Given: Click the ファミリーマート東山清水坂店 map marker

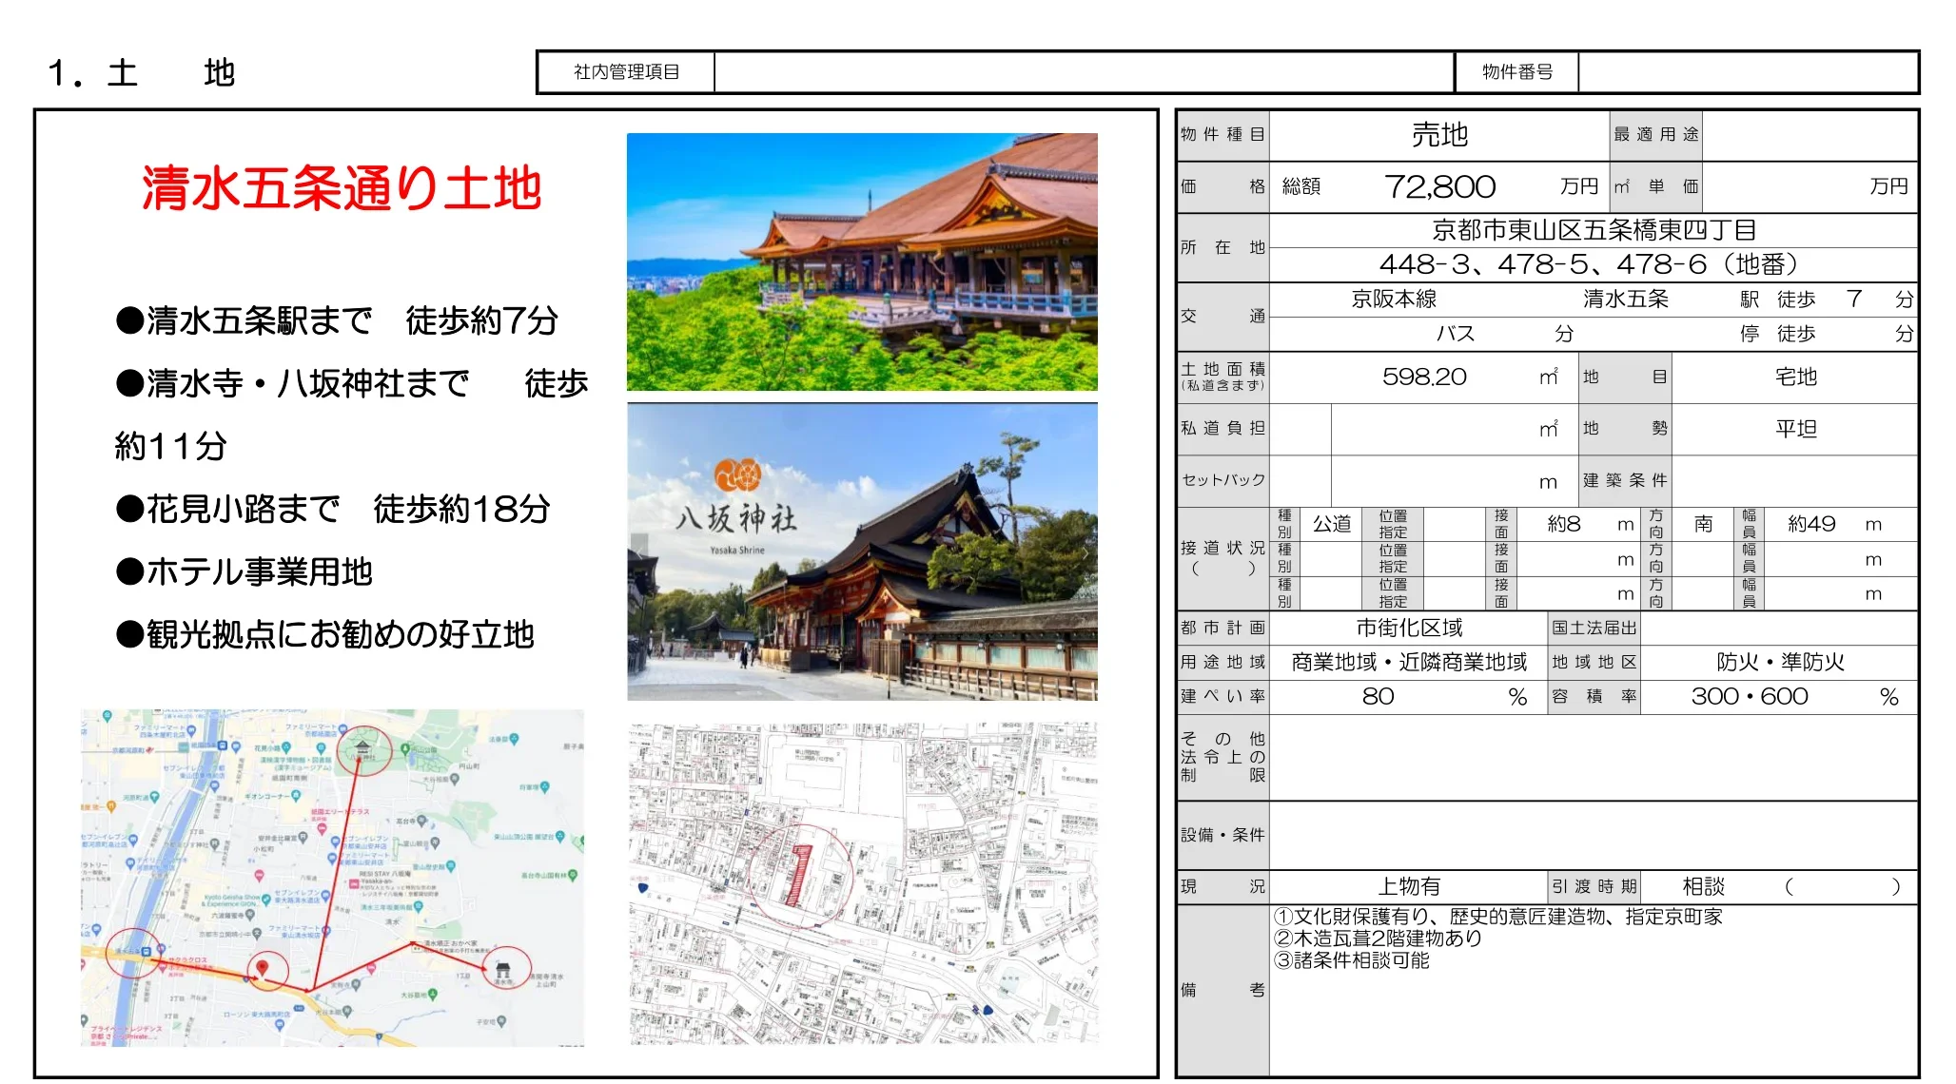Looking at the screenshot, I should point(327,929).
